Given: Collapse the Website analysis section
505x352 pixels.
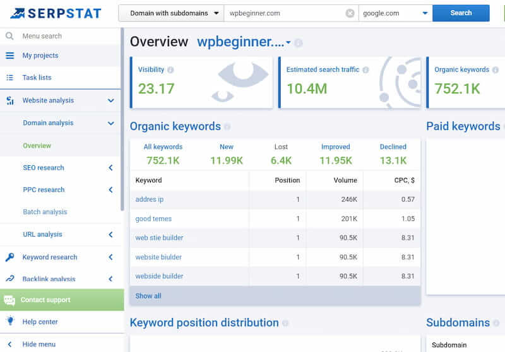Looking at the screenshot, I should (x=110, y=100).
